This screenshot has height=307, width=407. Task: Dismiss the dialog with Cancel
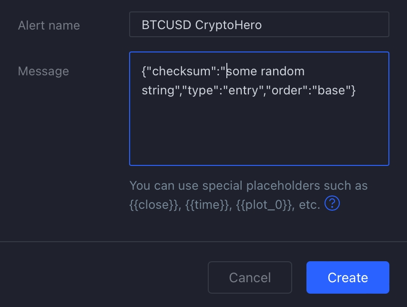point(250,277)
